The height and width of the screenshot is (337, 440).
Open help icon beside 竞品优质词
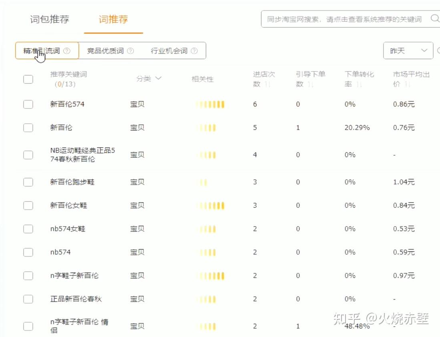[131, 51]
